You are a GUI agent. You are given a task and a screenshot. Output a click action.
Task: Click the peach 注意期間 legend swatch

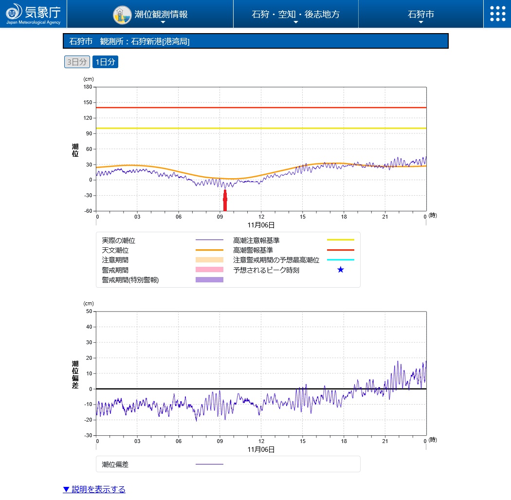(209, 260)
